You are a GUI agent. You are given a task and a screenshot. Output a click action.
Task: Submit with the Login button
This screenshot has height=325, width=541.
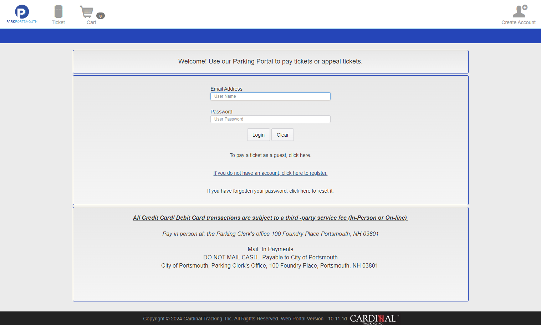tap(259, 135)
